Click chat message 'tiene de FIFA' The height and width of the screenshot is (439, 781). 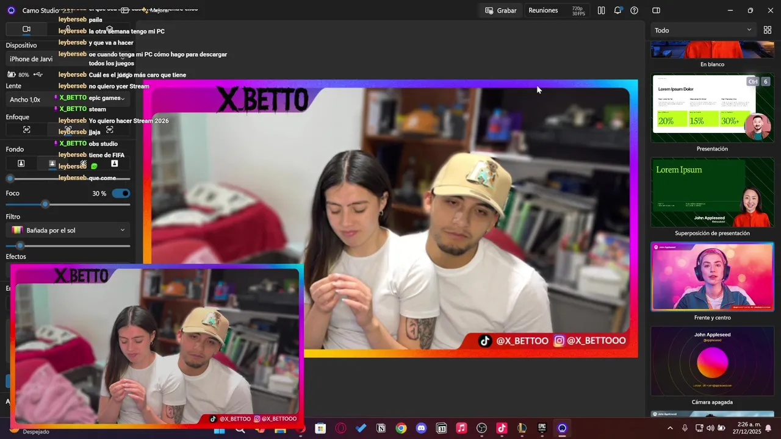[x=107, y=155]
